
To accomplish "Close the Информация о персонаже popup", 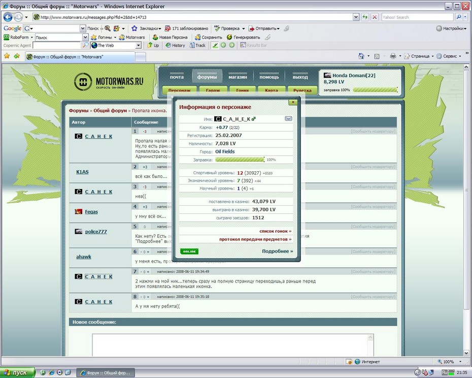I will point(293,102).
